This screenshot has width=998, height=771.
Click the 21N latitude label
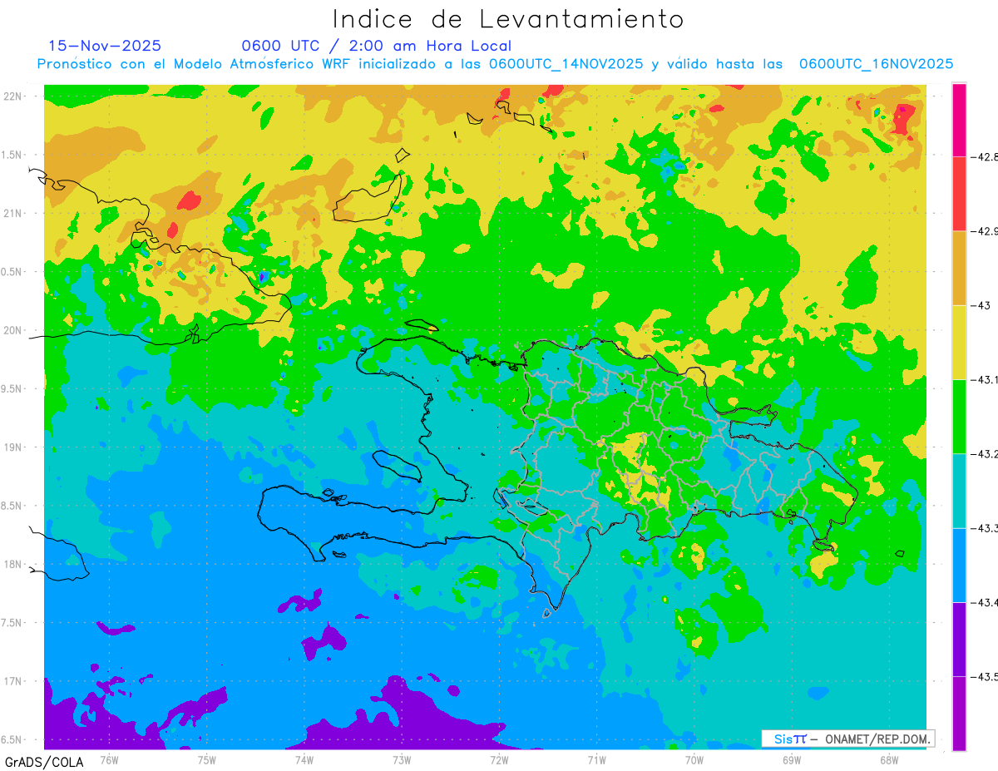click(14, 213)
